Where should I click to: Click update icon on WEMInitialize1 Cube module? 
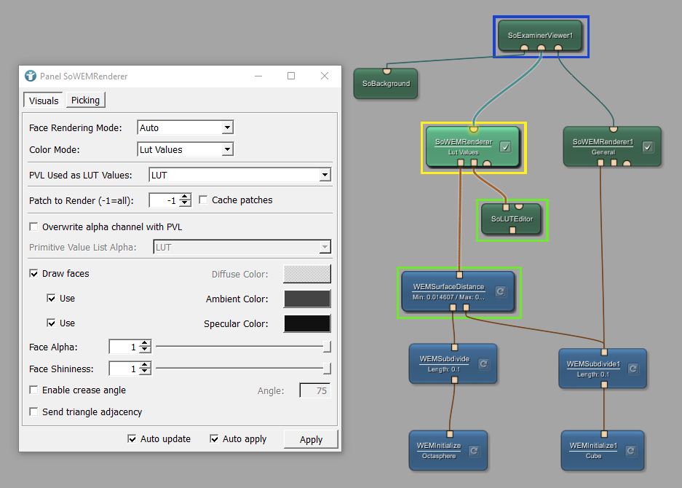coord(630,451)
